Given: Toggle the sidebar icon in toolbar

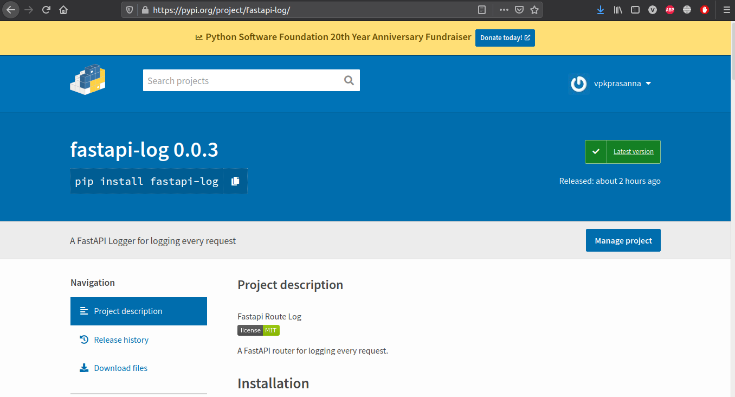Looking at the screenshot, I should [635, 10].
